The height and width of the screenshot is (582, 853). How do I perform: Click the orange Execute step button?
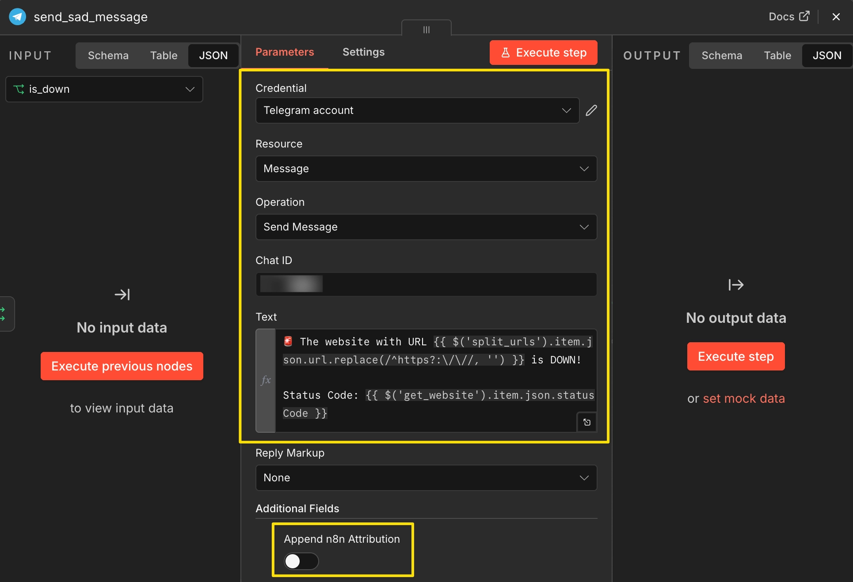point(543,53)
